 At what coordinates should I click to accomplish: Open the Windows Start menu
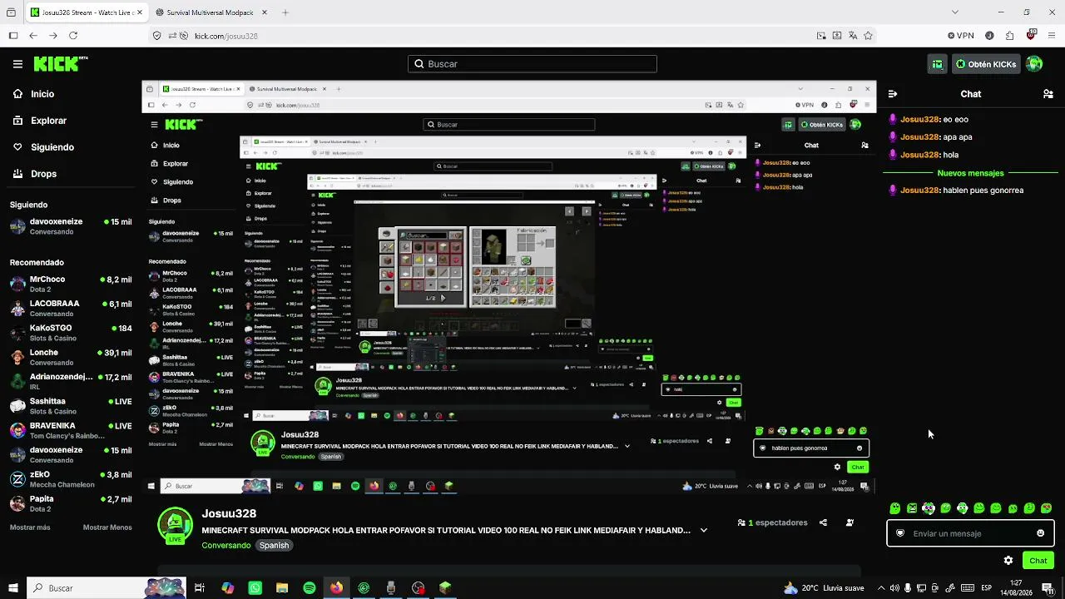tap(13, 588)
